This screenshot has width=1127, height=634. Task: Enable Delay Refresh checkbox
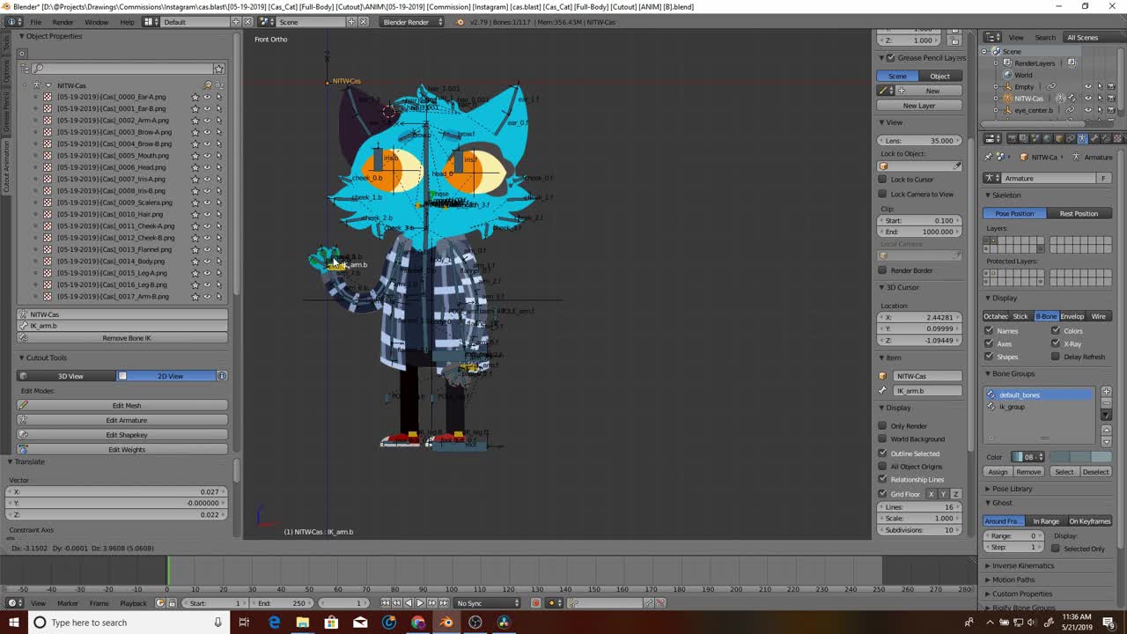click(1056, 357)
